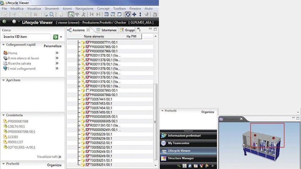Click folder icon of PR0000087711/00;1 row
Screen dimensions: 301x169
coord(83,42)
